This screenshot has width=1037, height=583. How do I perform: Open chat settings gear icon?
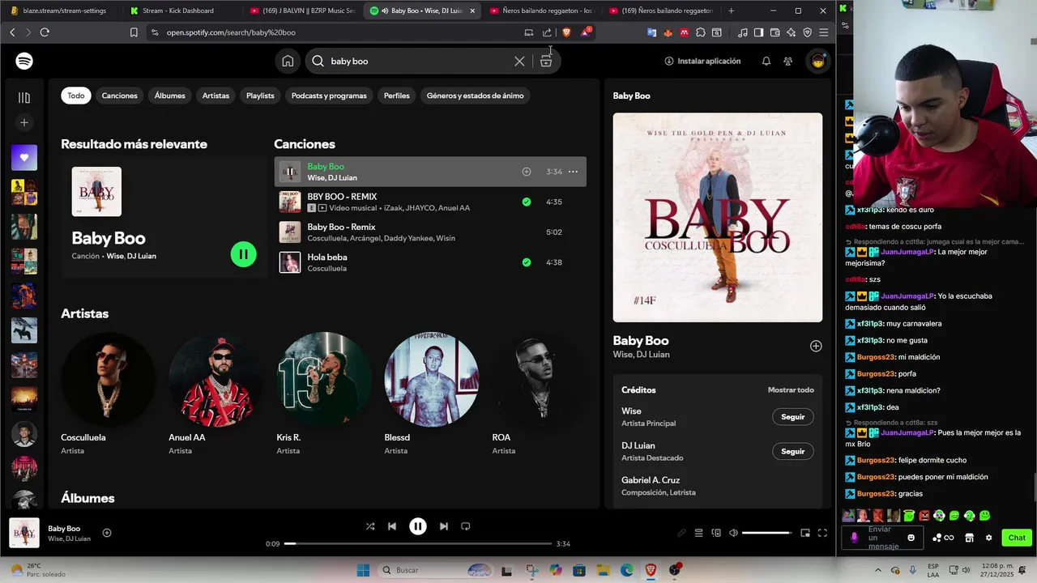(988, 538)
